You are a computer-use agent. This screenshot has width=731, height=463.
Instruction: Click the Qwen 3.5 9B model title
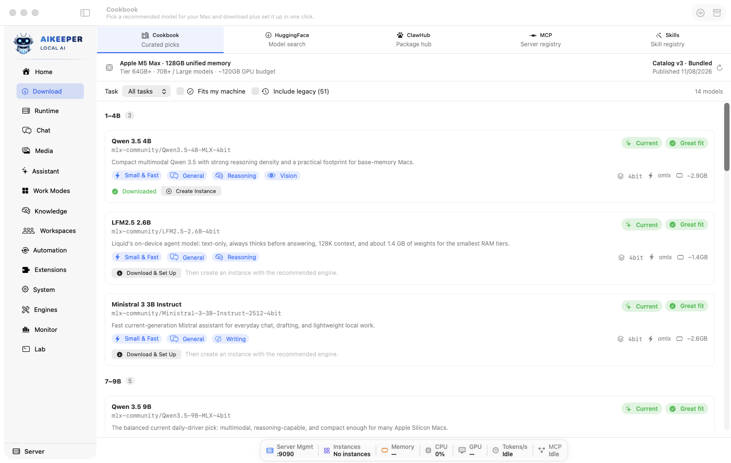[132, 406]
